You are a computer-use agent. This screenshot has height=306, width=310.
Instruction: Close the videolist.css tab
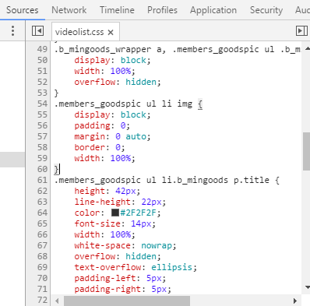click(111, 32)
